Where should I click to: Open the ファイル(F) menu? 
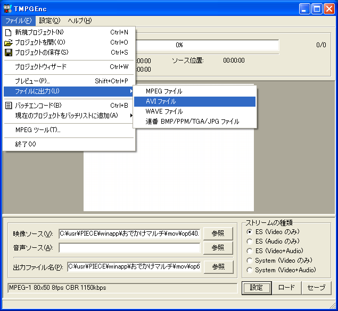click(19, 21)
